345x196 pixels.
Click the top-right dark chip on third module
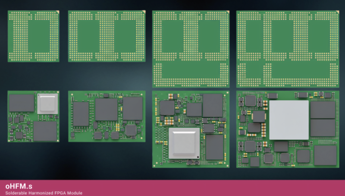coord(213,106)
